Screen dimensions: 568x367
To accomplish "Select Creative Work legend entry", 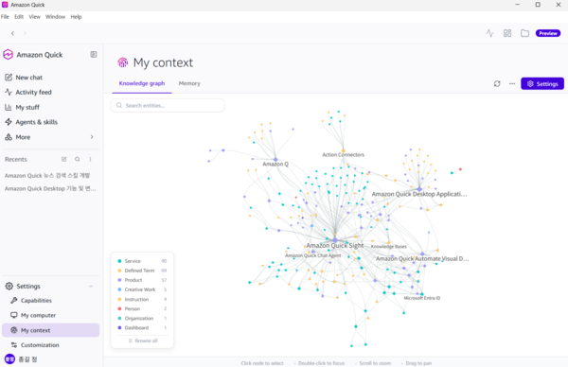I will tap(142, 289).
